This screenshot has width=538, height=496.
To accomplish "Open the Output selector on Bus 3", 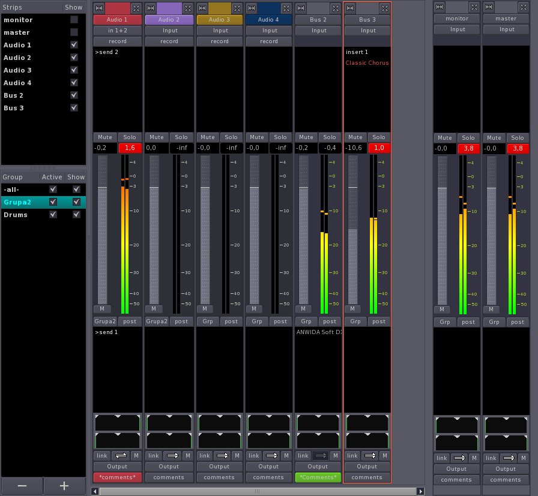I will pos(367,466).
